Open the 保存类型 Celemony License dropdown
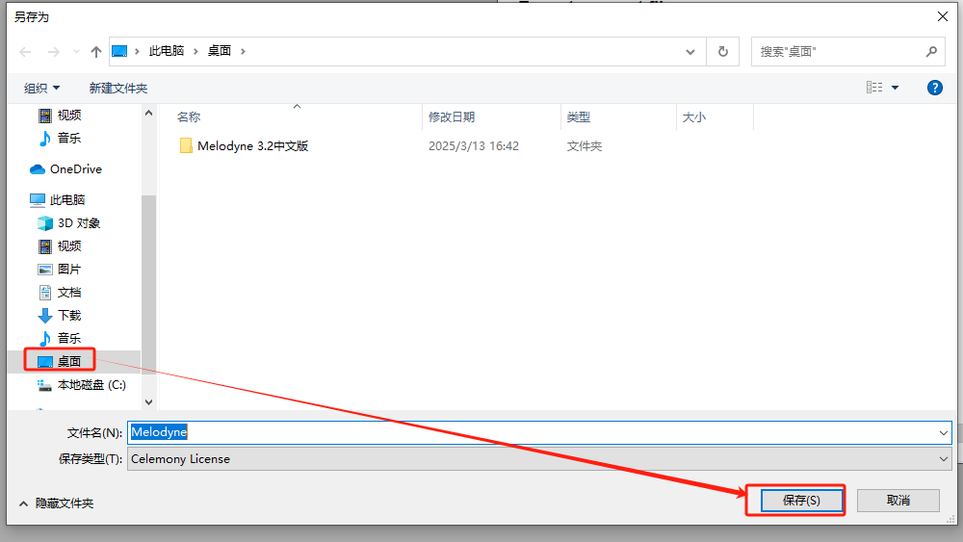The image size is (963, 542). pyautogui.click(x=539, y=459)
